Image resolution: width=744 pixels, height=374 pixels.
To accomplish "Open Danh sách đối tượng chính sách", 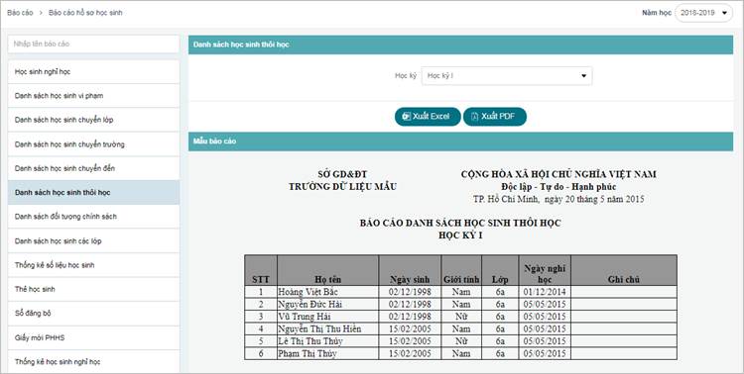I will click(x=93, y=217).
